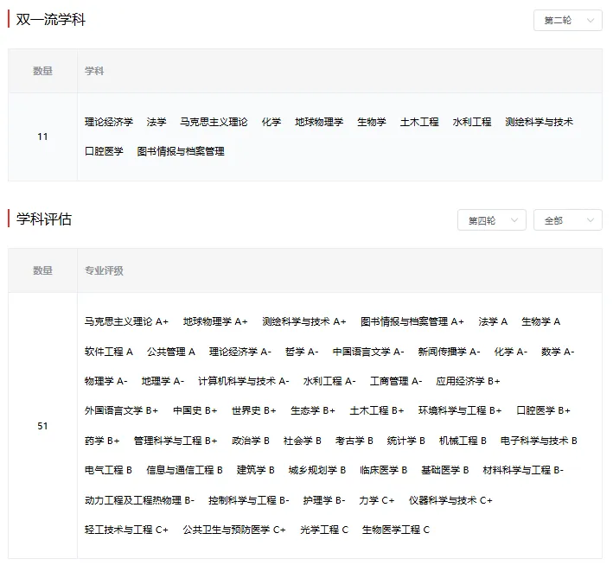Click the count 11 cell
Screen dimensions: 613x565
[42, 136]
